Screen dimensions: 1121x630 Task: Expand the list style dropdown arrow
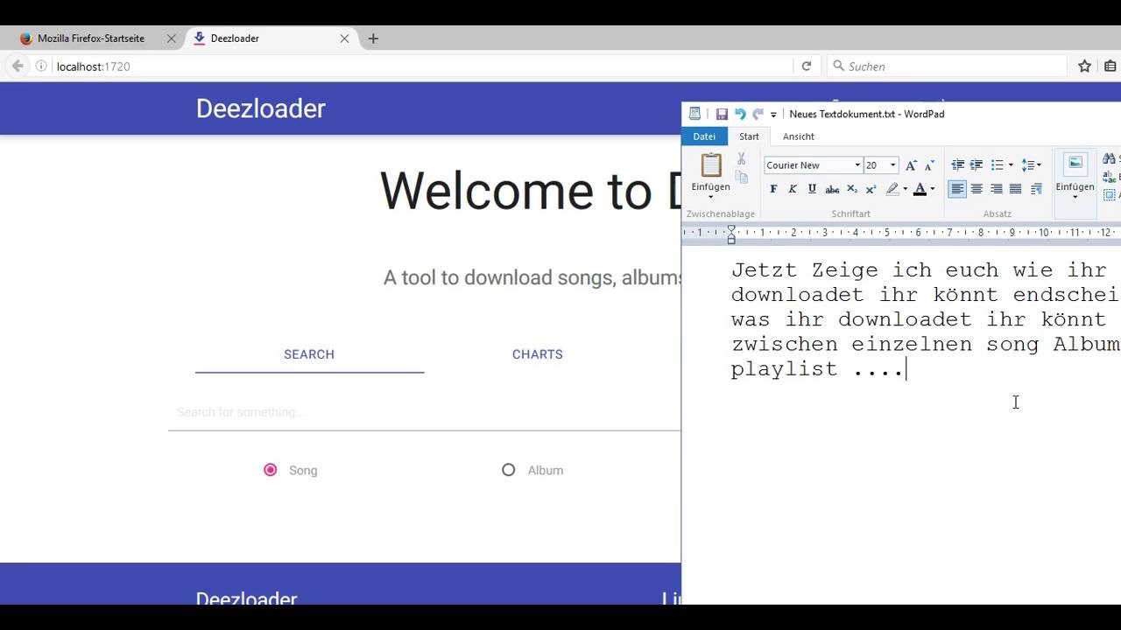[1011, 165]
